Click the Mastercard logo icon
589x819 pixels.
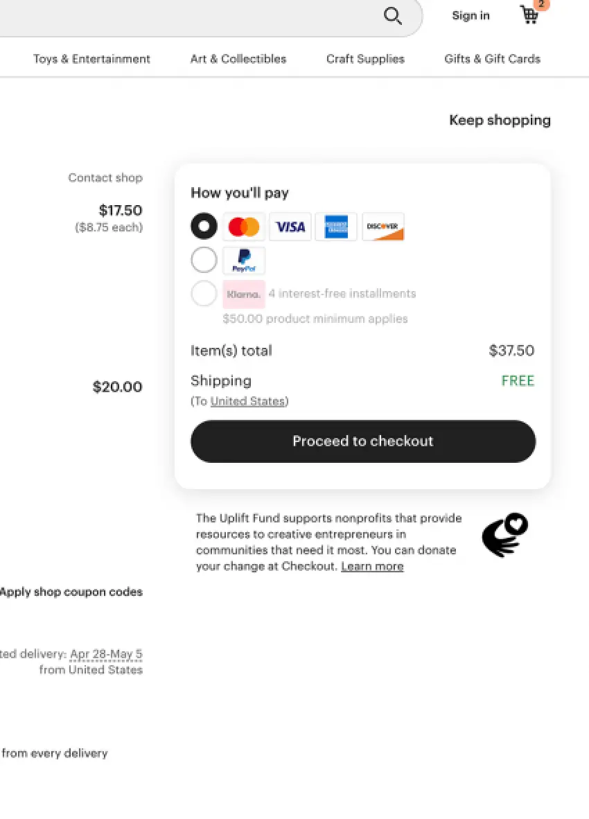[244, 227]
